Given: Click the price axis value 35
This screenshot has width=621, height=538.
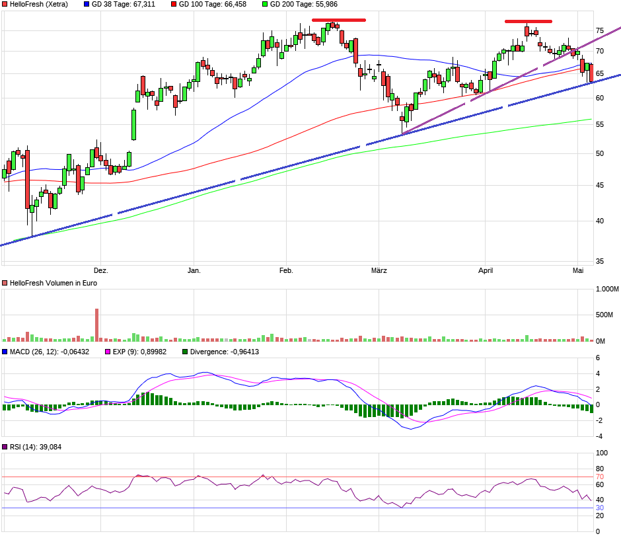Looking at the screenshot, I should (x=600, y=262).
